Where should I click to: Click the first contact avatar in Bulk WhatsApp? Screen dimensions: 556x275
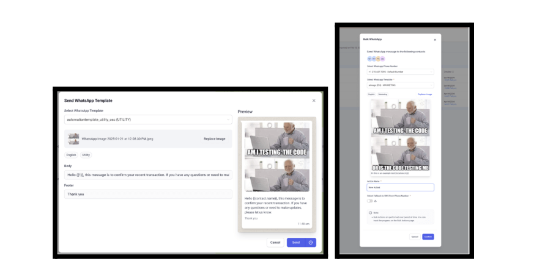click(x=370, y=59)
